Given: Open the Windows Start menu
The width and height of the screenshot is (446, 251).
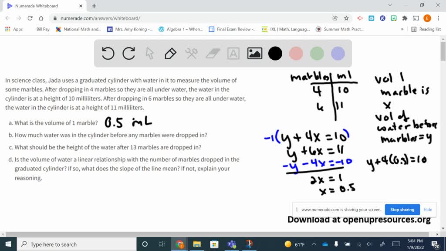Looking at the screenshot, I should click(x=8, y=244).
